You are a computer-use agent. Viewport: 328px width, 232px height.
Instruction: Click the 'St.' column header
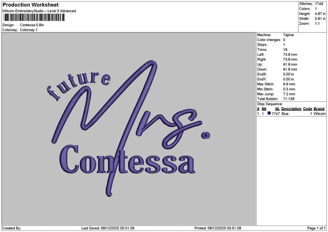click(277, 109)
